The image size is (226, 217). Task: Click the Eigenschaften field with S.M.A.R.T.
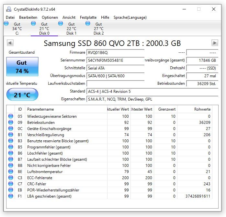tap(153, 99)
